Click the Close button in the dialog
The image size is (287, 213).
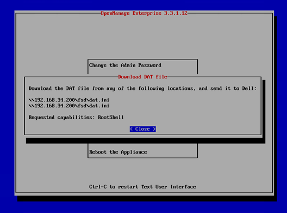click(x=143, y=129)
